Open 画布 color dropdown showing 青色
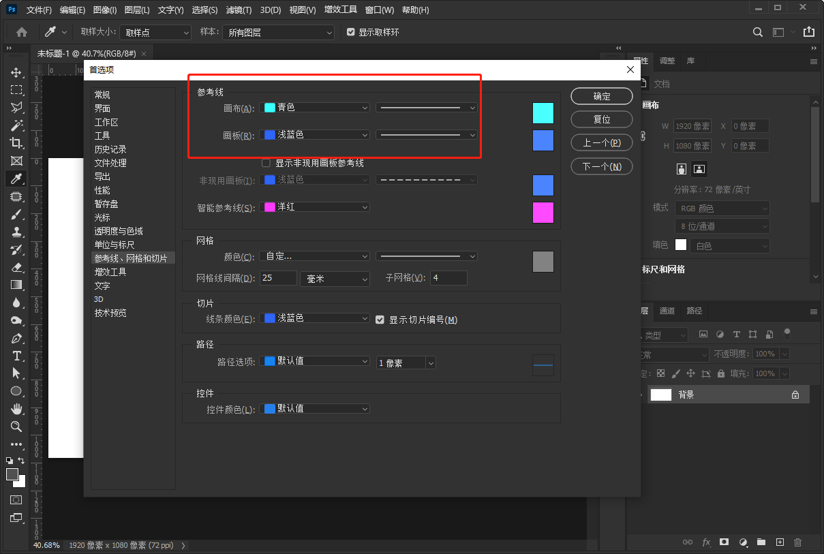 [315, 108]
